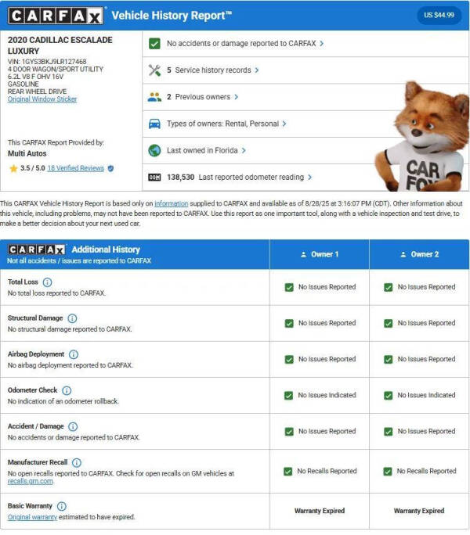Click the Odometer Check info icon
Image resolution: width=470 pixels, height=535 pixels.
click(x=67, y=390)
